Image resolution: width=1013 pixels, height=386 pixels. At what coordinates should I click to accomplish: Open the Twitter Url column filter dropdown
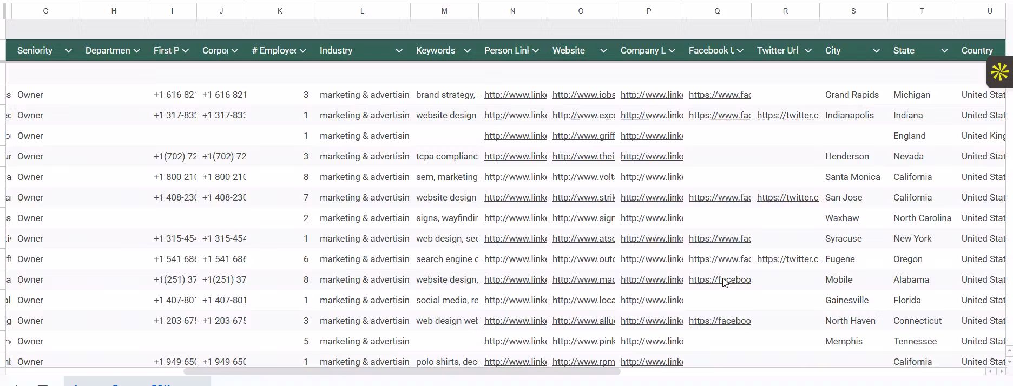pos(808,50)
